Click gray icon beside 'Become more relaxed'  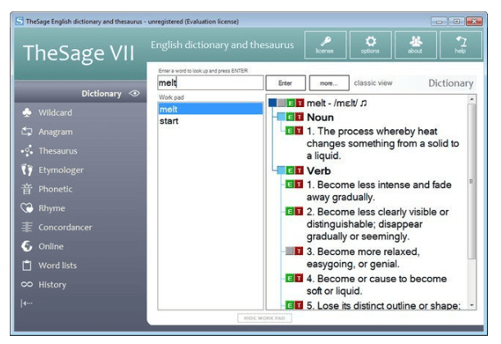(x=290, y=251)
